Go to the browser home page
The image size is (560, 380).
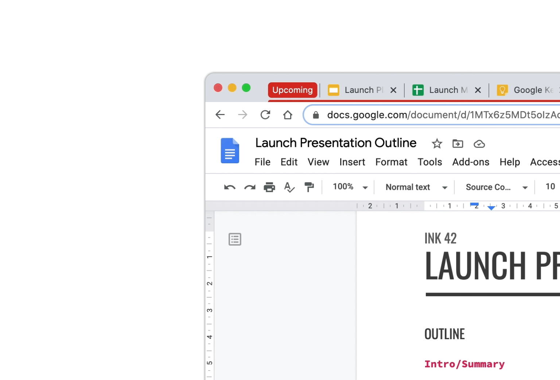(288, 115)
